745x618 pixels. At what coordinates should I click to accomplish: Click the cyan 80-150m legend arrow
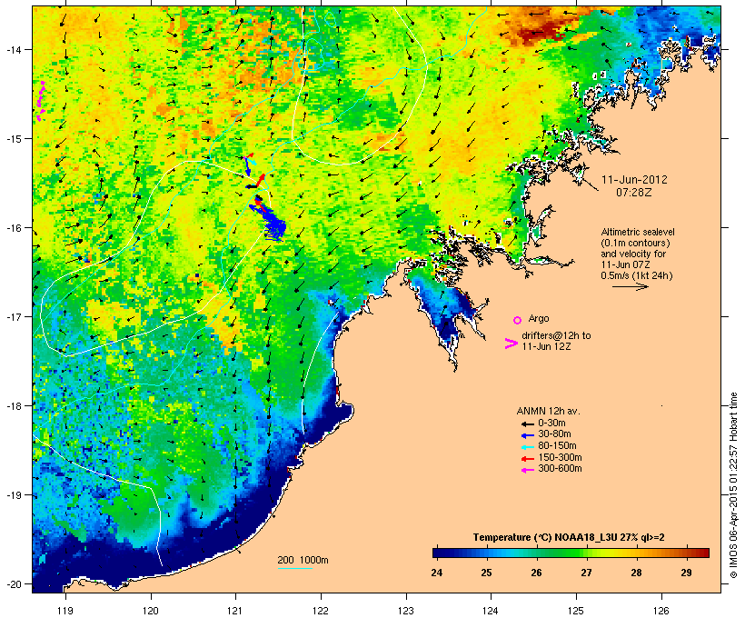coord(527,447)
